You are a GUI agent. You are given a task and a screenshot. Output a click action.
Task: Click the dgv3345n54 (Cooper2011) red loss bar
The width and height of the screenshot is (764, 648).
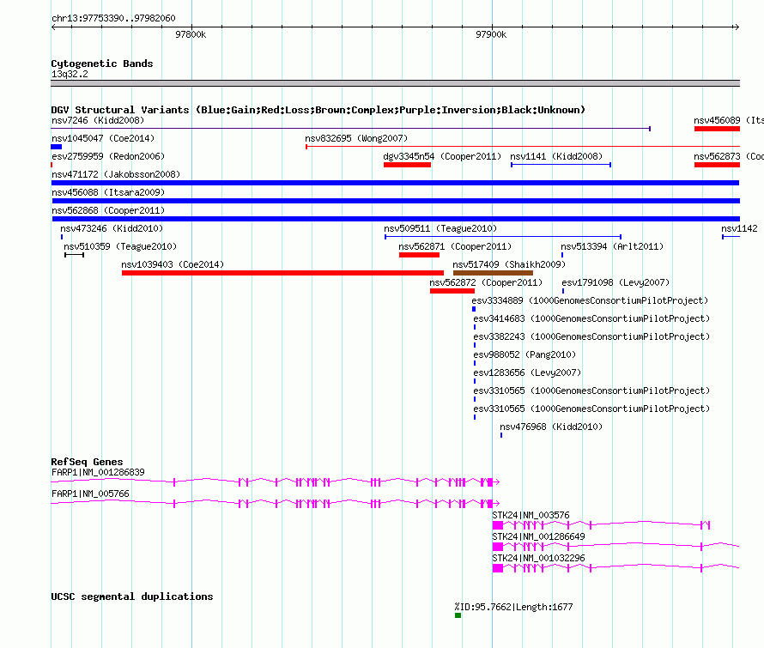click(x=408, y=165)
